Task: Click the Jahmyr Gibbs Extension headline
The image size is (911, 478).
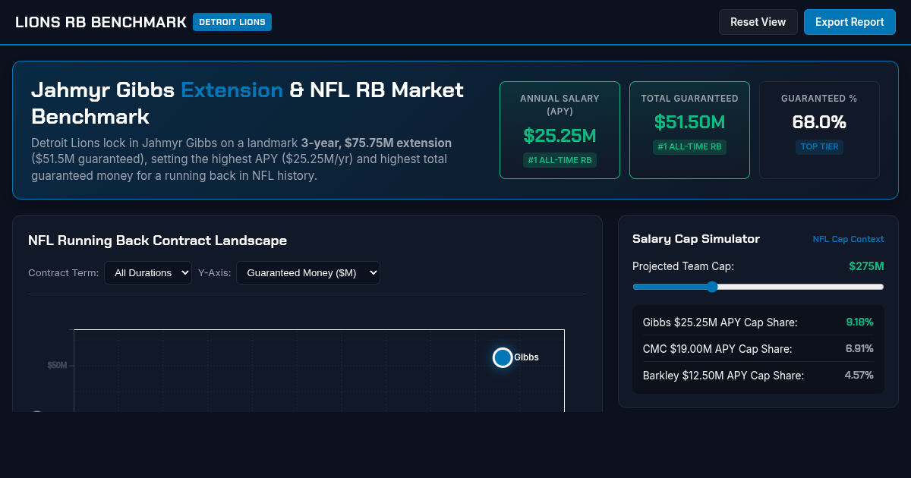Action: 247,103
